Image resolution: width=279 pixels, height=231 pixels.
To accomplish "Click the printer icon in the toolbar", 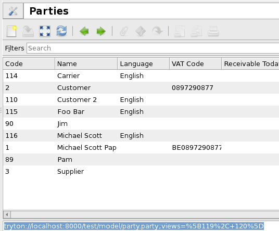I will [213, 31].
